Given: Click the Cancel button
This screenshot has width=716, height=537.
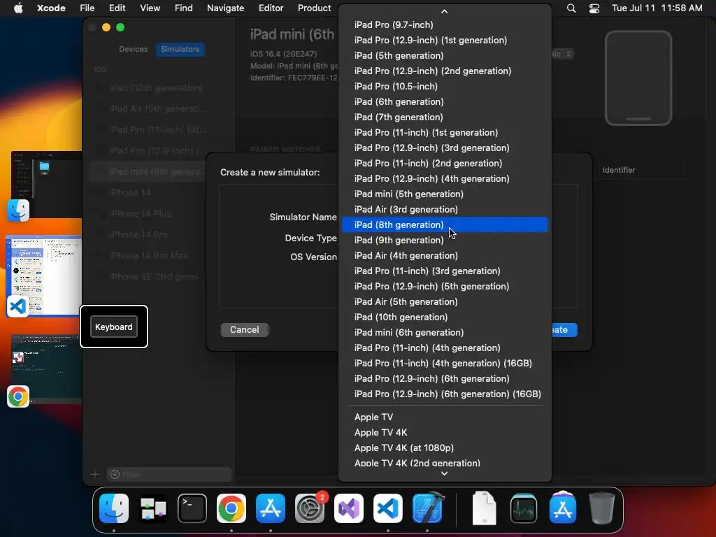Looking at the screenshot, I should click(244, 330).
